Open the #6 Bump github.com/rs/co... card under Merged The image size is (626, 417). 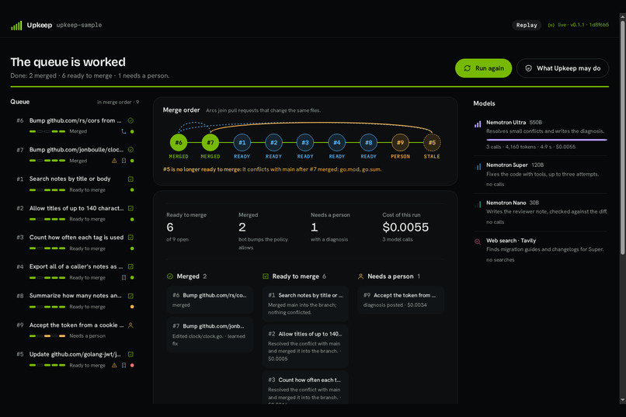pos(210,300)
